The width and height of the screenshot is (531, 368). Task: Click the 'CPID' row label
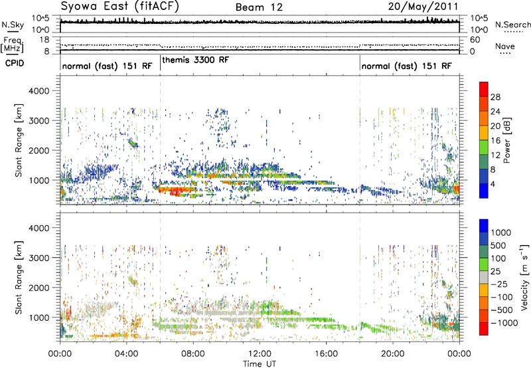(15, 63)
